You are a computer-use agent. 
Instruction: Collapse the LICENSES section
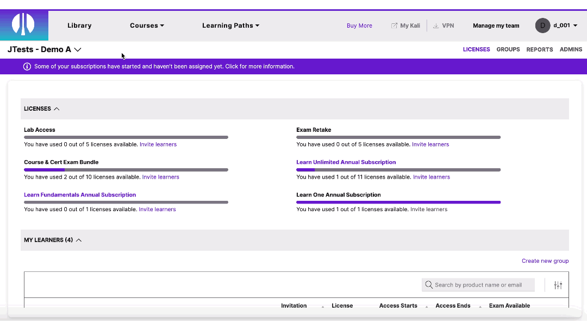coord(57,109)
